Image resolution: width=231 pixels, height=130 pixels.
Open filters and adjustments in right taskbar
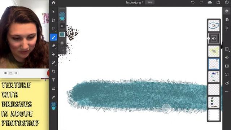tap(227, 83)
